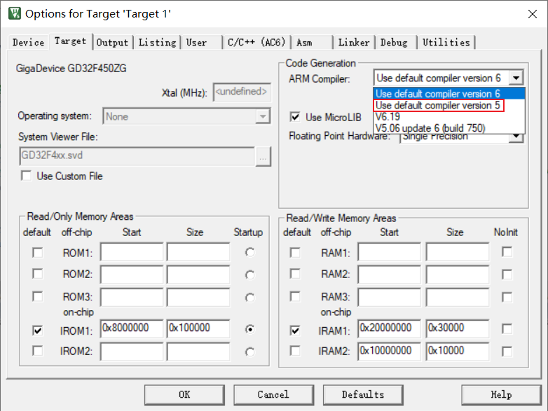Viewport: 548px width, 411px height.
Task: Select ROM3 as Startup
Action: point(249,298)
